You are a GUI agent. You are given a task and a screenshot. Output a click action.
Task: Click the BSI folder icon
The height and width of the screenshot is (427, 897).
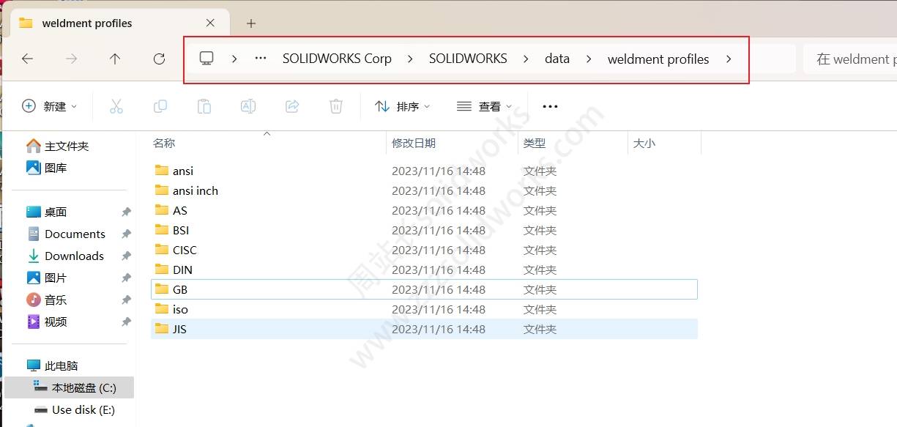coord(162,230)
